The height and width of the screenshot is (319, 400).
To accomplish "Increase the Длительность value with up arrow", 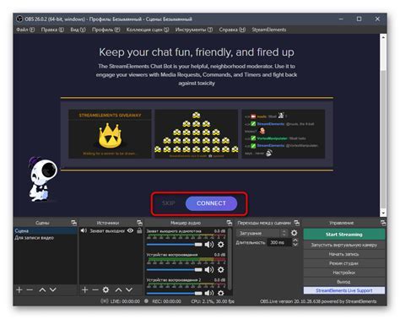I will 295,241.
